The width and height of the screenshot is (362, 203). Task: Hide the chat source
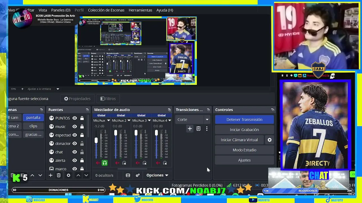[x=75, y=152]
